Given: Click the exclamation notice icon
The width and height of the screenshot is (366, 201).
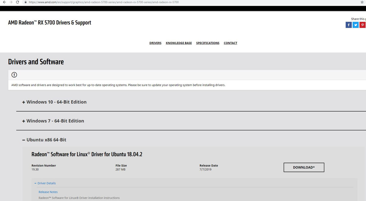Looking at the screenshot, I should (x=14, y=75).
